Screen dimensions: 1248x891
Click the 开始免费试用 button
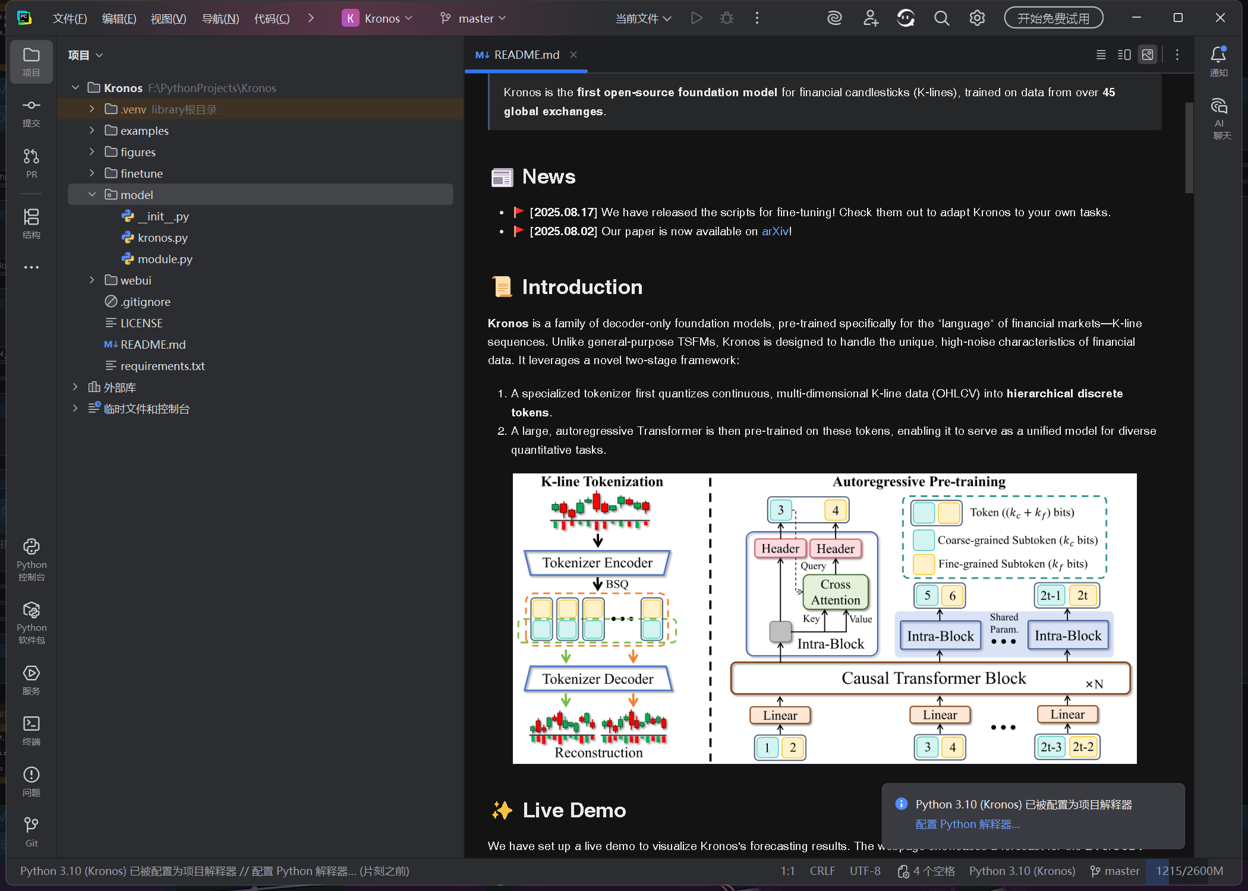(1054, 18)
